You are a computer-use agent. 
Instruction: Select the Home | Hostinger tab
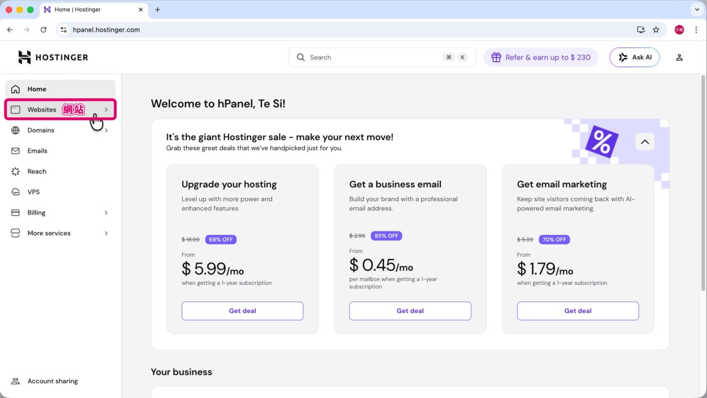pos(93,10)
